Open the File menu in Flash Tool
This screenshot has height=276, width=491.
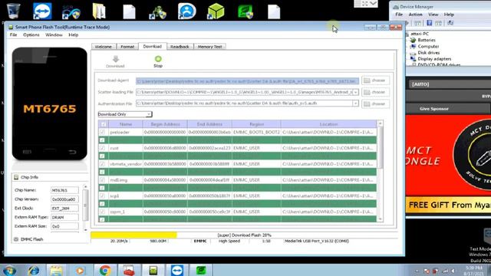click(13, 34)
